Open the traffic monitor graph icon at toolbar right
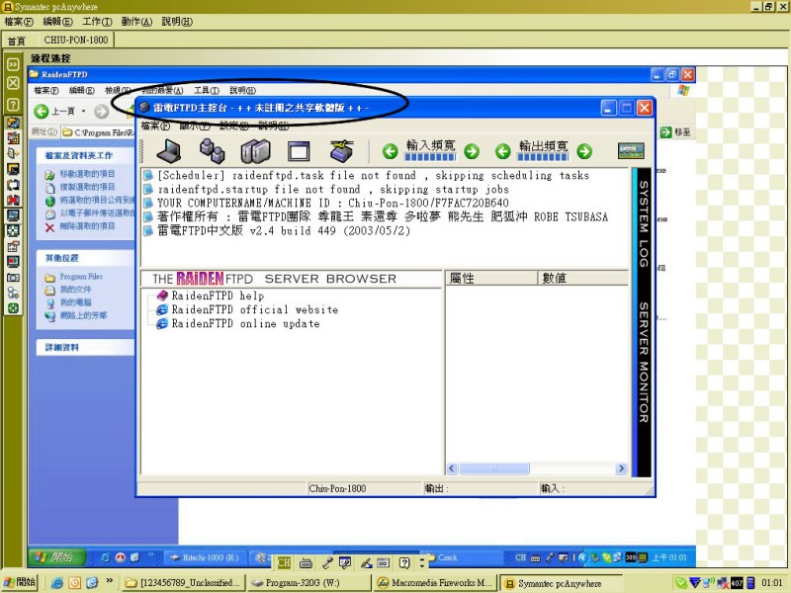This screenshot has height=593, width=791. point(631,150)
